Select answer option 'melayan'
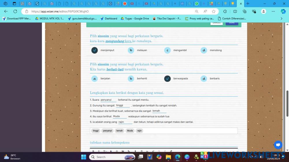289x162 pixels. click(131, 50)
